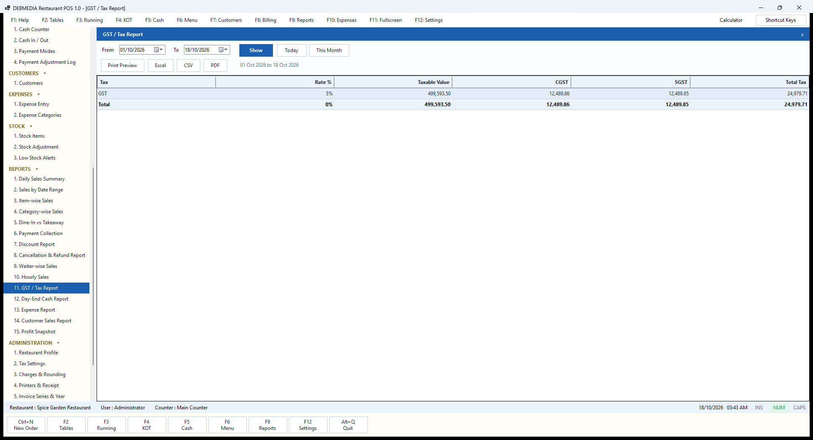Start a New Order from bottom bar
Image resolution: width=813 pixels, height=440 pixels.
(x=26, y=425)
